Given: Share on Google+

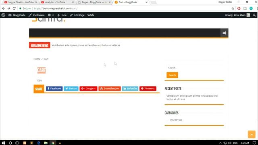Looking at the screenshot, I should click(x=89, y=89).
